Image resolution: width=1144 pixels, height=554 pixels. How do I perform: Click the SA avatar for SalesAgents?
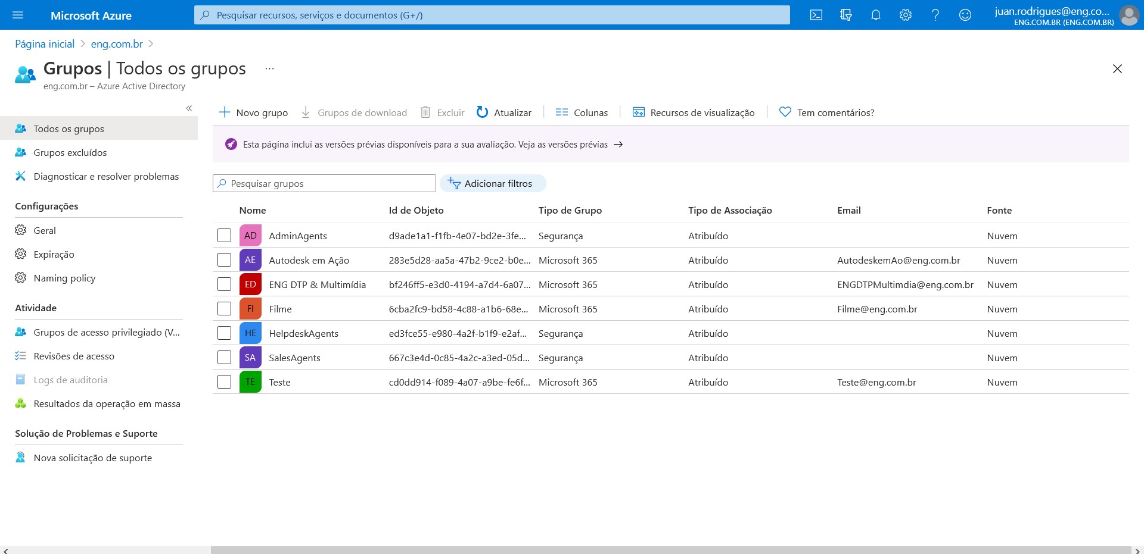click(x=250, y=358)
